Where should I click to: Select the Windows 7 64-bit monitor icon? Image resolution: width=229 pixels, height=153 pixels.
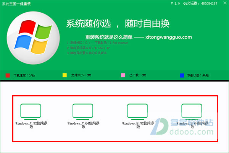83,111
